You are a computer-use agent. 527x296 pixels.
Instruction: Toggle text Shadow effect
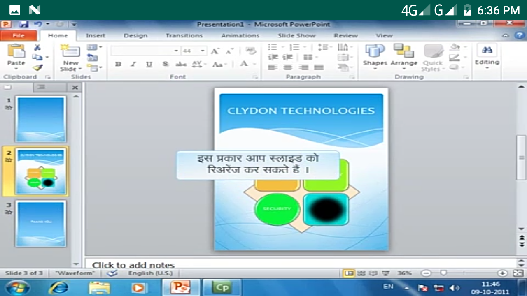[165, 65]
